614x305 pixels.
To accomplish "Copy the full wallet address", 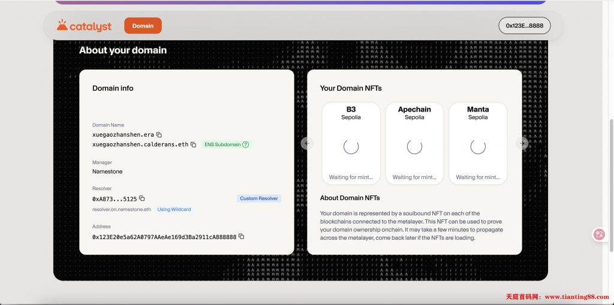I will [242, 237].
